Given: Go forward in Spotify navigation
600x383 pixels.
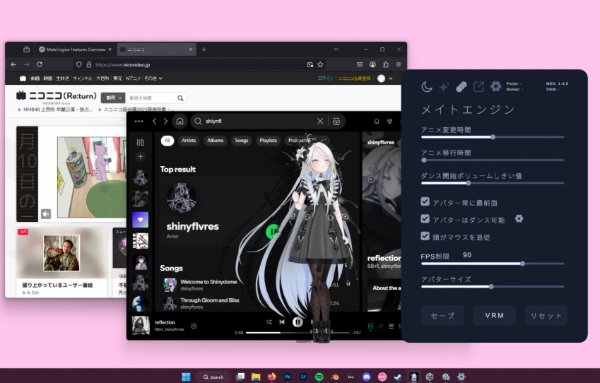Looking at the screenshot, I should pyautogui.click(x=165, y=122).
